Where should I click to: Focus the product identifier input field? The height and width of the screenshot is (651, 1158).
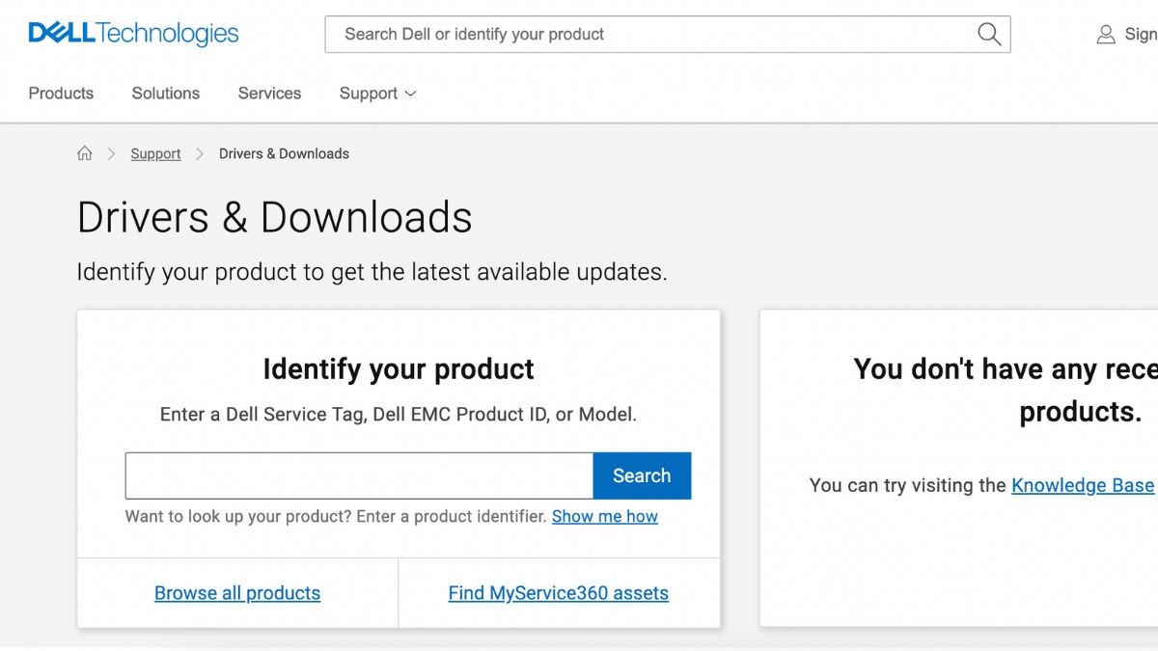(359, 475)
